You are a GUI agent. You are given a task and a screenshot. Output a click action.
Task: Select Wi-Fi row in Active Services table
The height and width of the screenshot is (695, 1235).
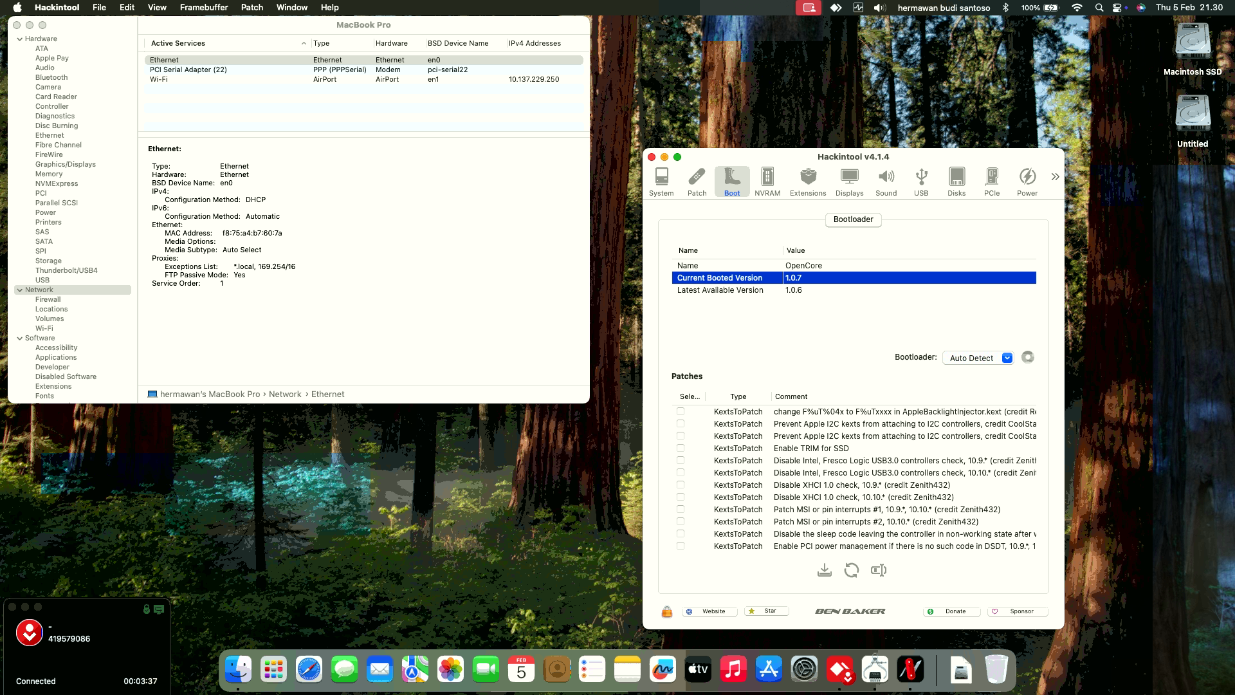coord(364,79)
